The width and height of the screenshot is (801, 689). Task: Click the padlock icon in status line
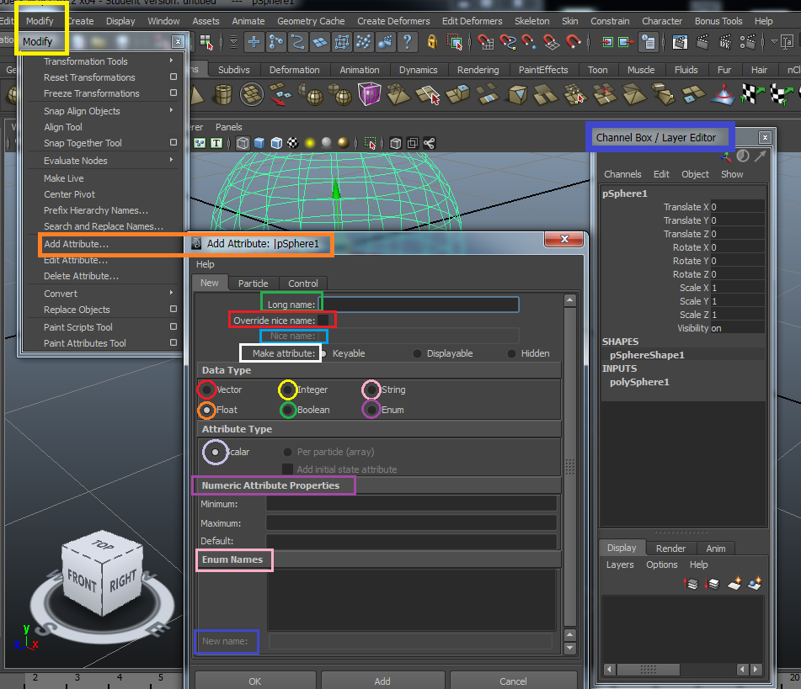pyautogui.click(x=432, y=41)
